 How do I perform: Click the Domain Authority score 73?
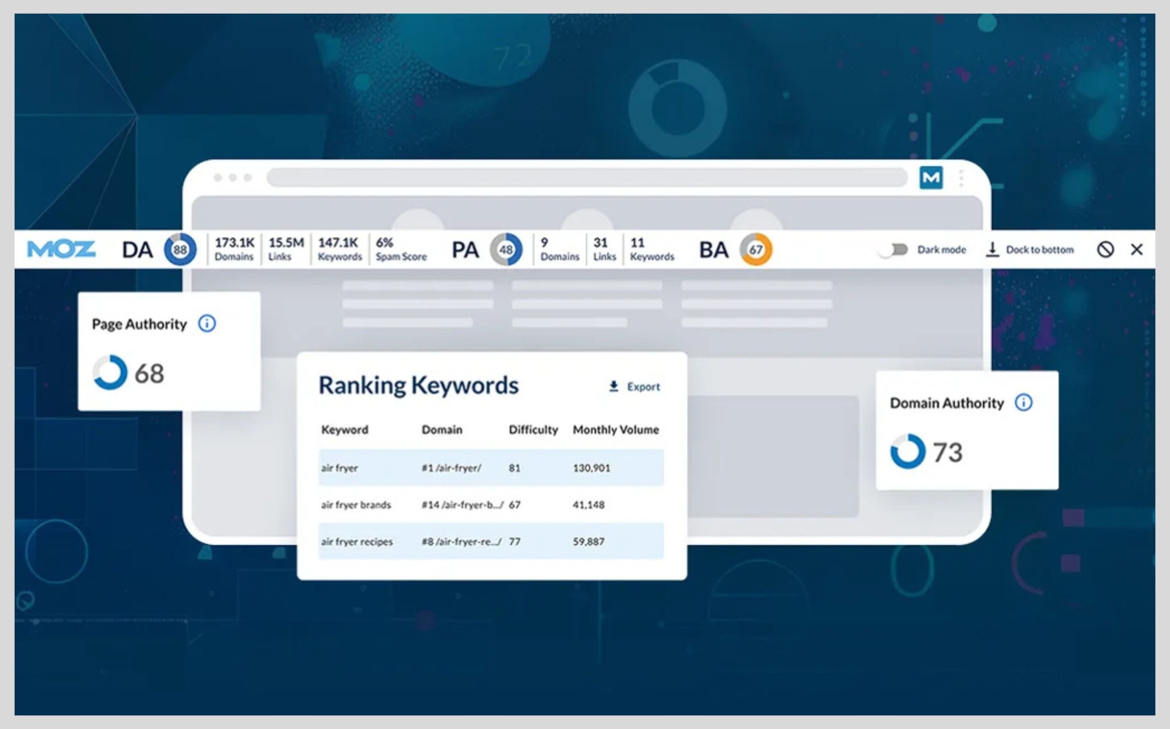coord(948,452)
